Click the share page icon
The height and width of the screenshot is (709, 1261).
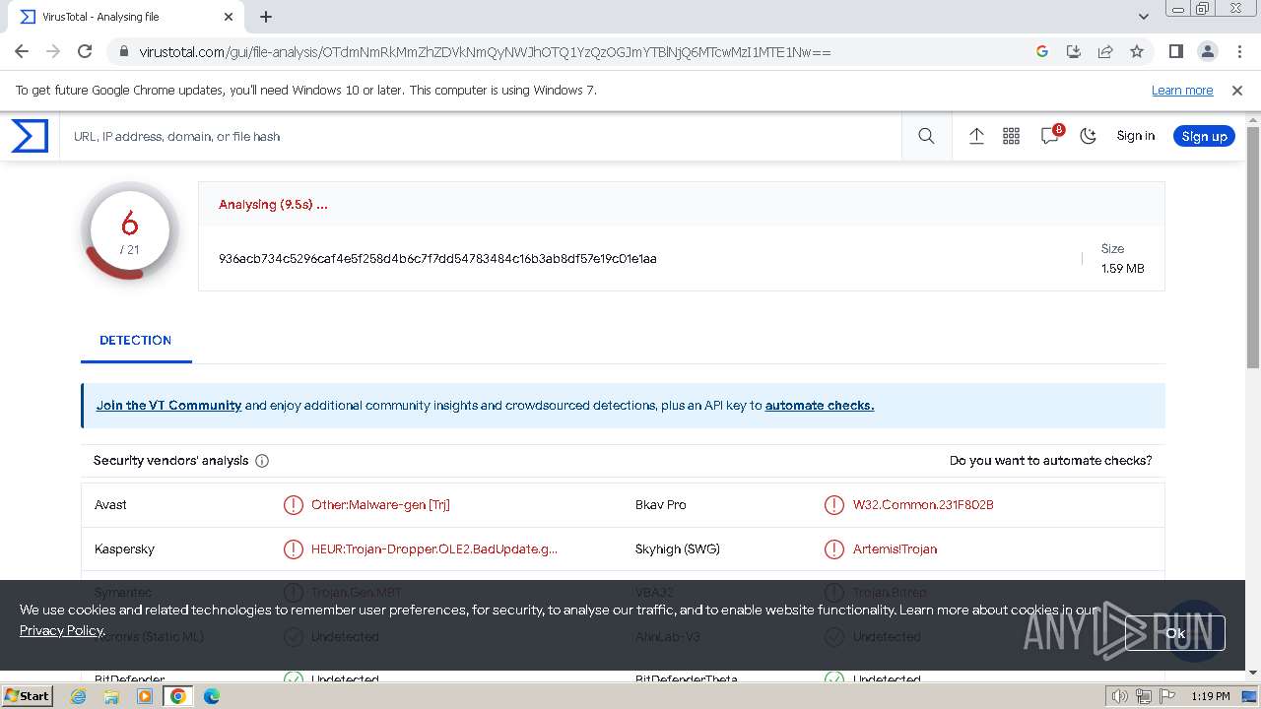pyautogui.click(x=1105, y=51)
